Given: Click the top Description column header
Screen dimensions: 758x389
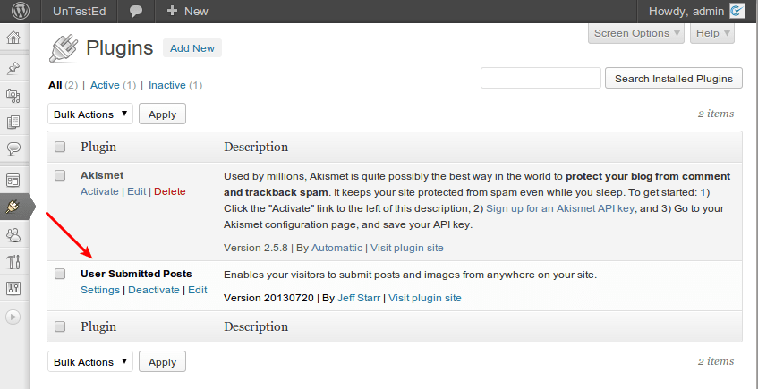Looking at the screenshot, I should tap(256, 147).
